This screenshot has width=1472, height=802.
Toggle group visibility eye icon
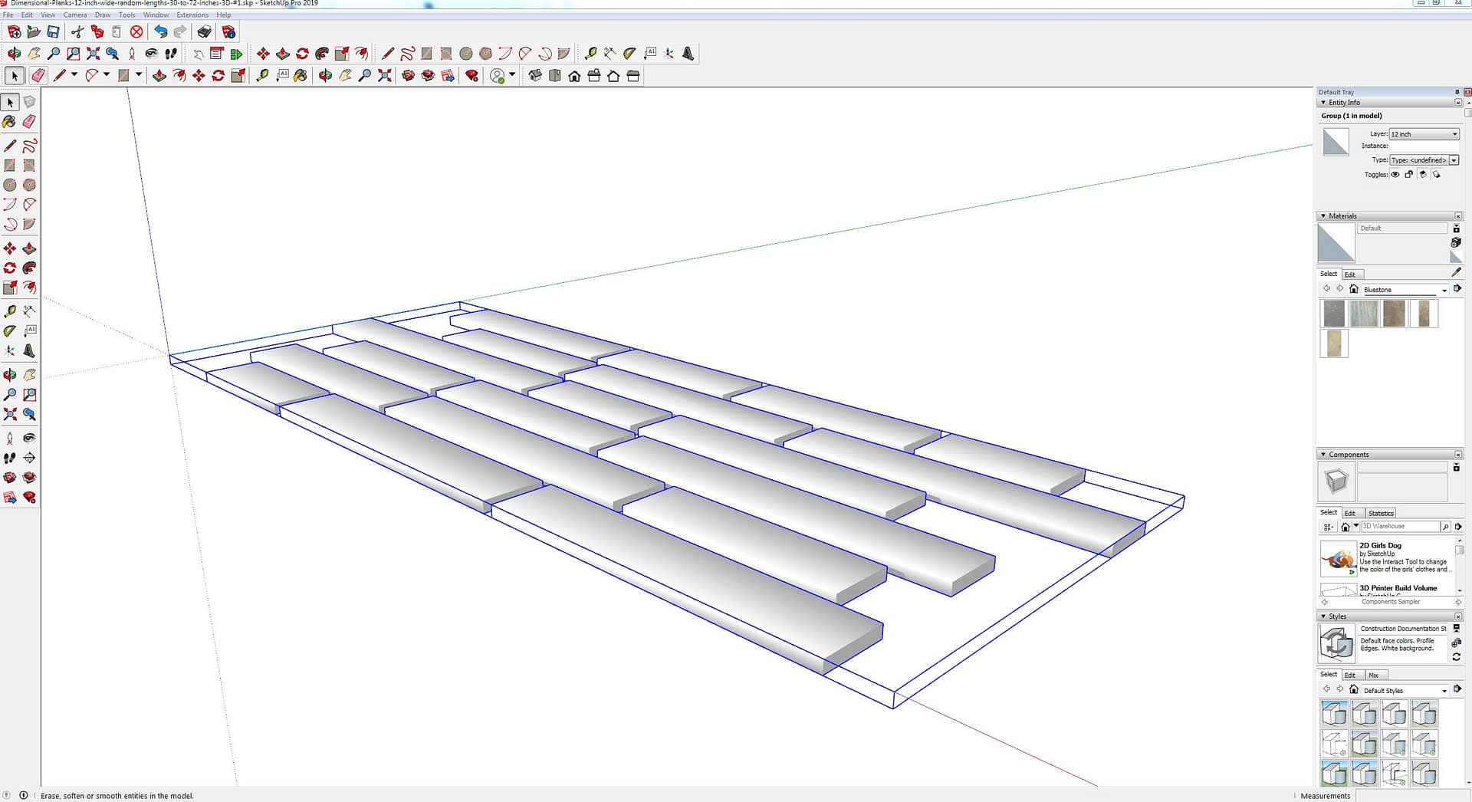[x=1395, y=175]
